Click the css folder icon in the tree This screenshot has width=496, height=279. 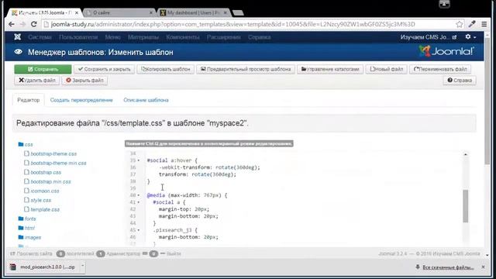(x=21, y=144)
